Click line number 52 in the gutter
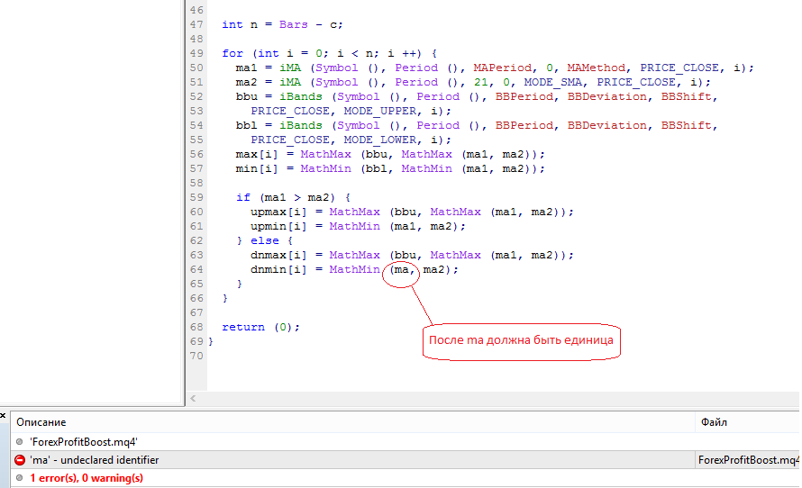Image resolution: width=802 pixels, height=488 pixels. (x=196, y=96)
